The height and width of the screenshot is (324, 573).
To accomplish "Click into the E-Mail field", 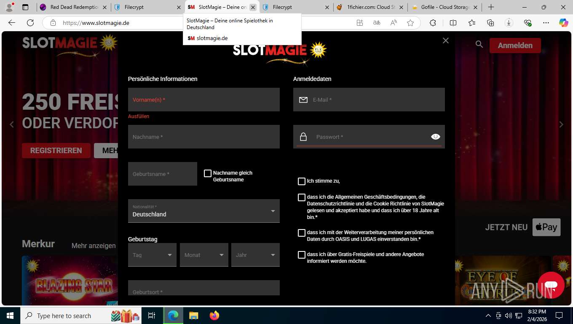I will click(369, 100).
